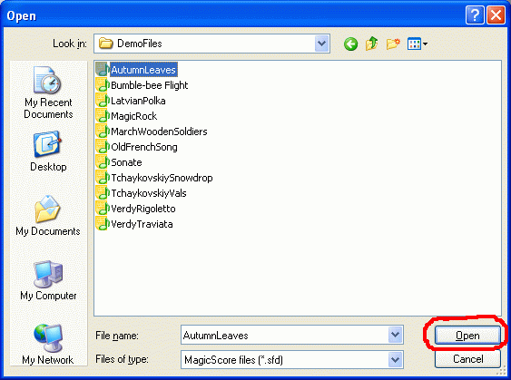Click the DemoFiles text in Look in box
Image resolution: width=511 pixels, height=380 pixels.
click(140, 44)
